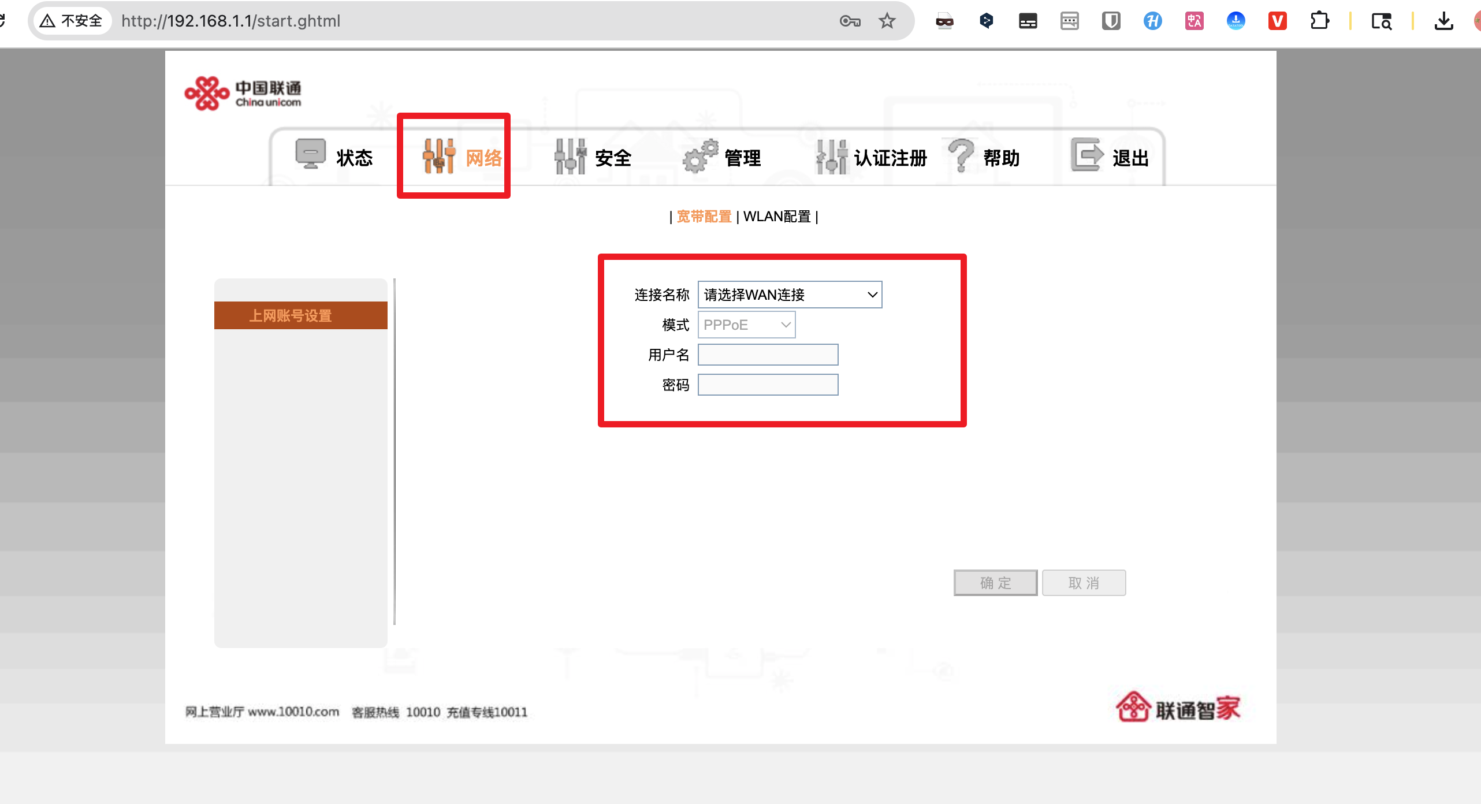The image size is (1481, 804).
Task: Open browser downloads icon
Action: 1443,21
